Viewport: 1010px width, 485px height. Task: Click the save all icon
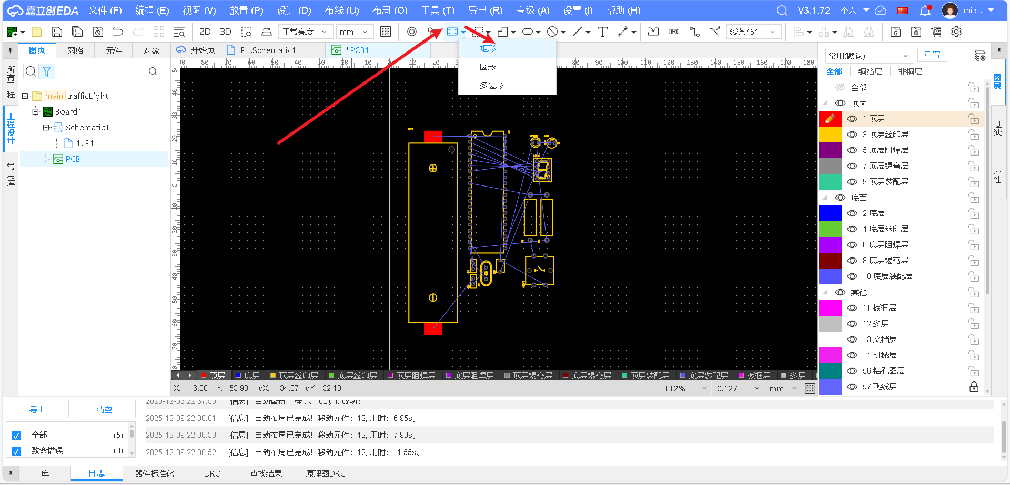pyautogui.click(x=77, y=32)
